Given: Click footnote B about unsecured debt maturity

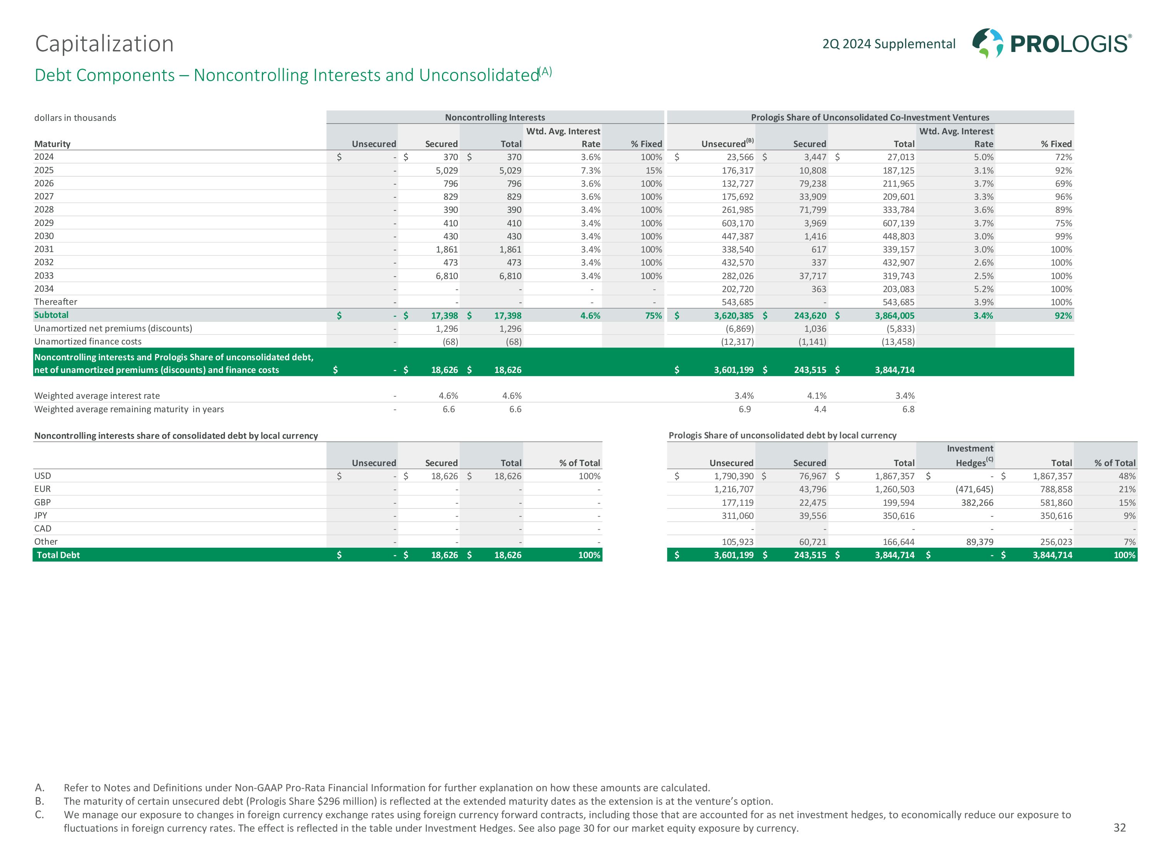Looking at the screenshot, I should (418, 801).
